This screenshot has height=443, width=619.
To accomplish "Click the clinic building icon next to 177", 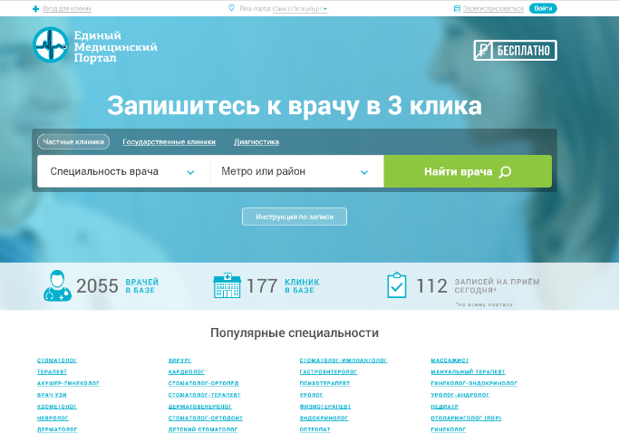I will (x=227, y=286).
